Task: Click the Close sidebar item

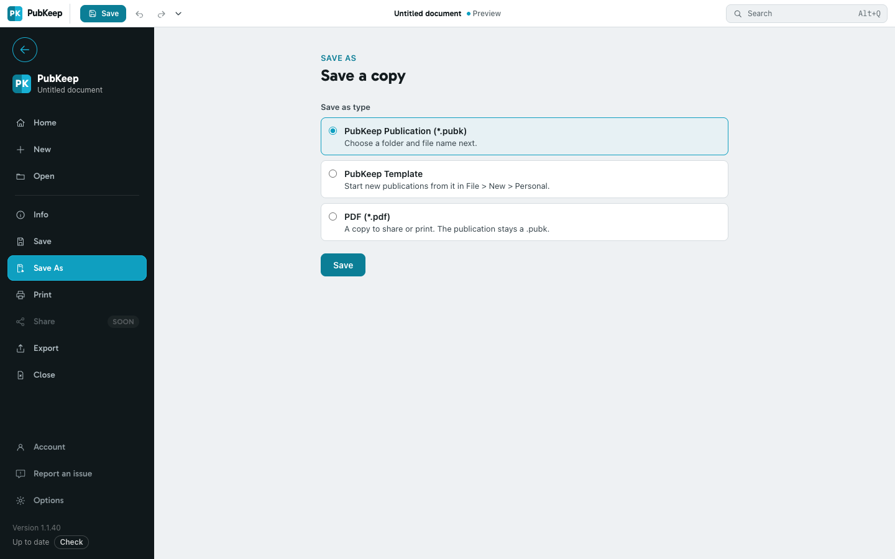Action: point(77,375)
